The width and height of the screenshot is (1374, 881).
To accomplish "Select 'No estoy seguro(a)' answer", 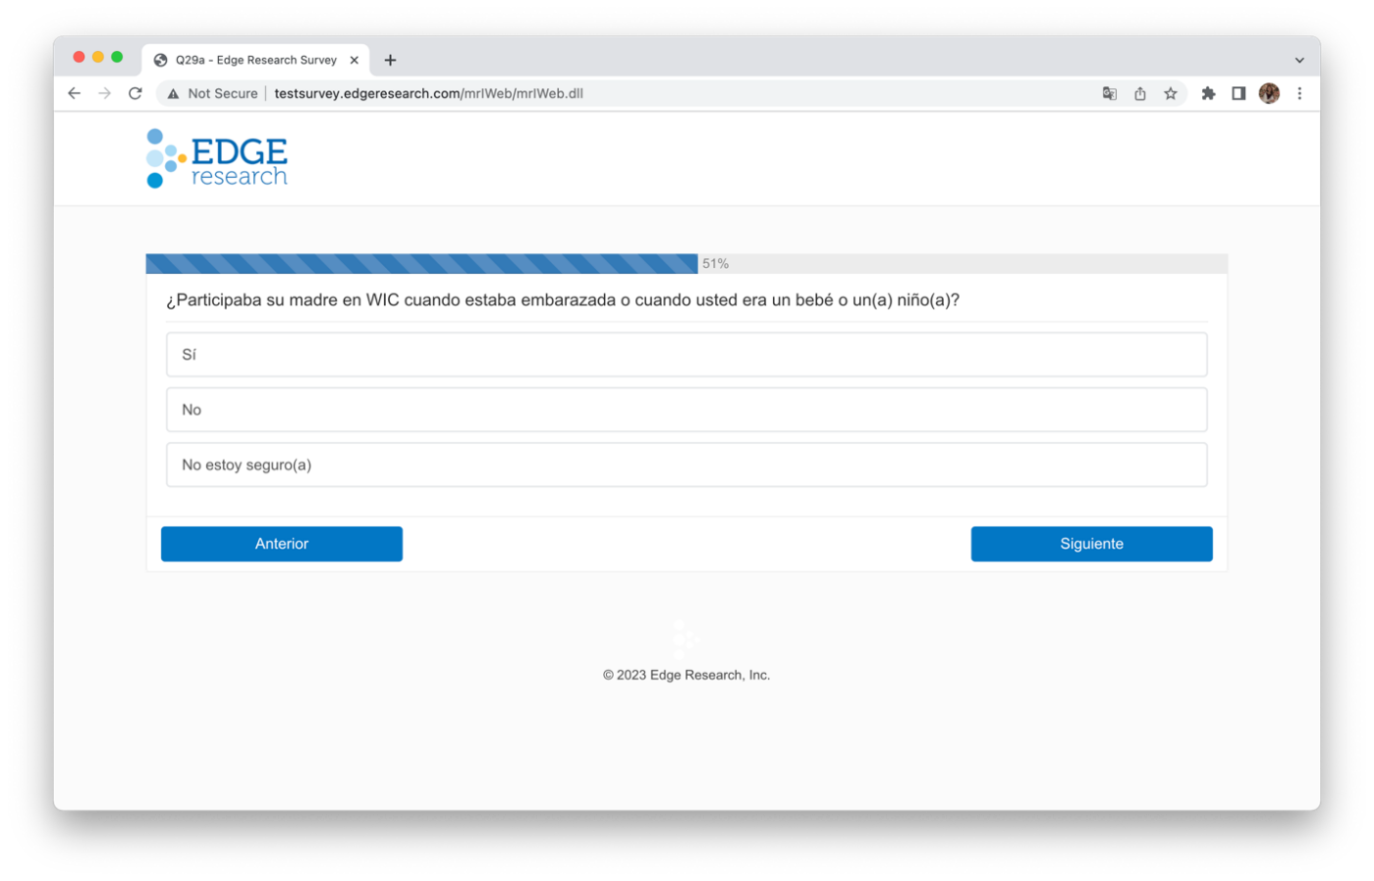I will 687,465.
